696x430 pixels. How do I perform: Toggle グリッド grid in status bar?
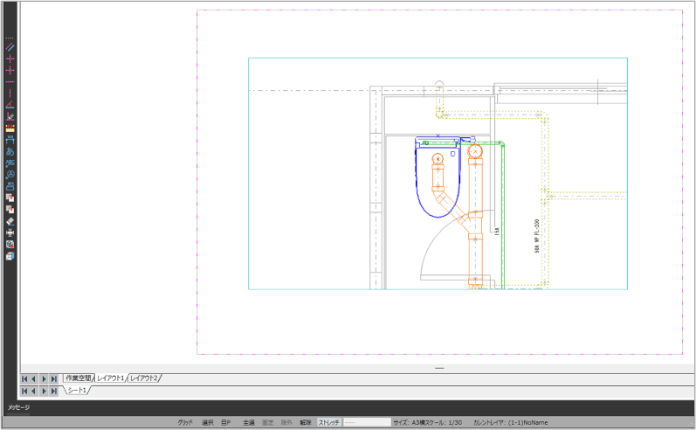click(185, 422)
